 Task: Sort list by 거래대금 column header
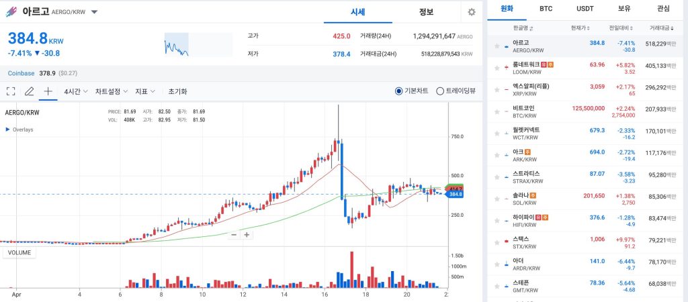[x=662, y=28]
